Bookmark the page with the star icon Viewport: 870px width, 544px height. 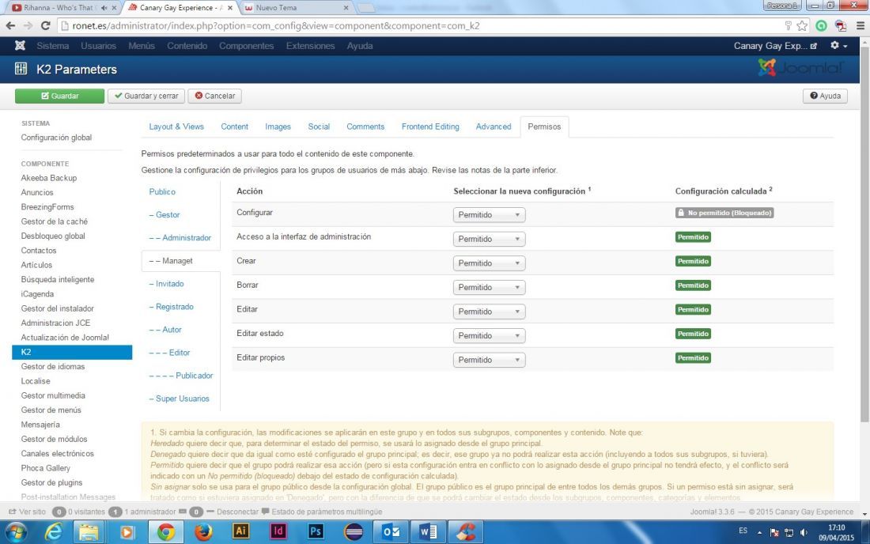pos(802,25)
